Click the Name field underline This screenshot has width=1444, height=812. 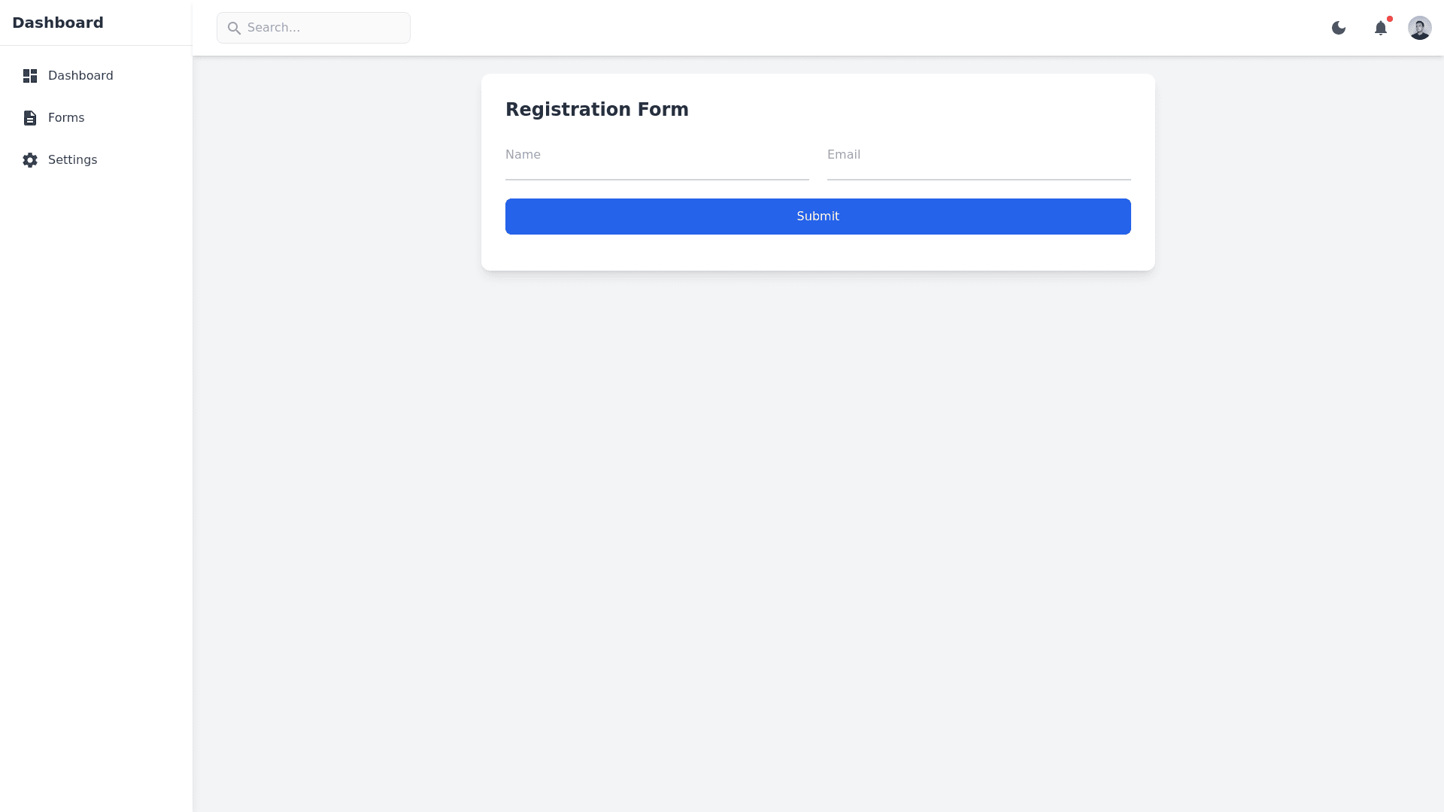[657, 179]
